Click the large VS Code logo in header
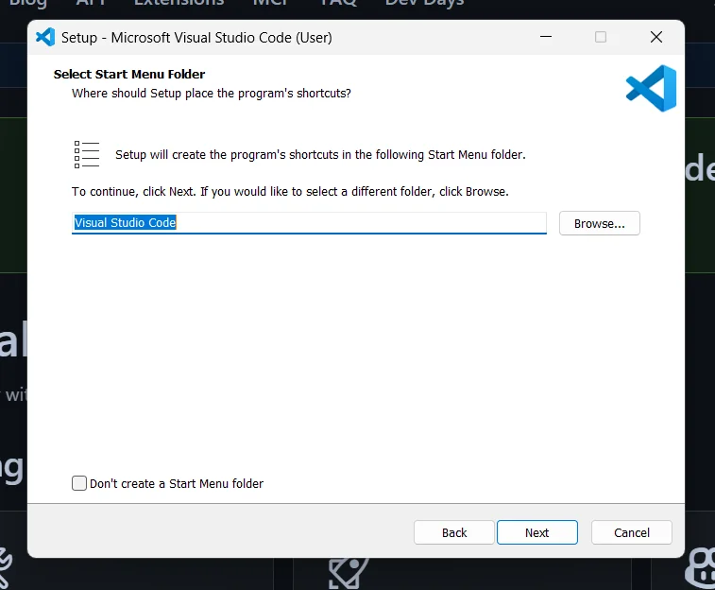715x590 pixels. (651, 88)
